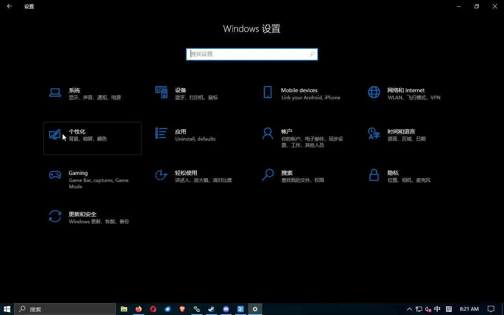Open the 轻松使用 (Ease of Access) tile
This screenshot has height=315, width=504.
pyautogui.click(x=198, y=180)
